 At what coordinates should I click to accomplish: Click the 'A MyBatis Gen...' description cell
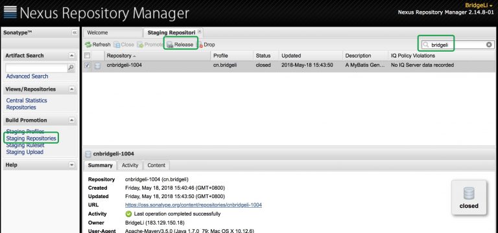tap(365, 65)
